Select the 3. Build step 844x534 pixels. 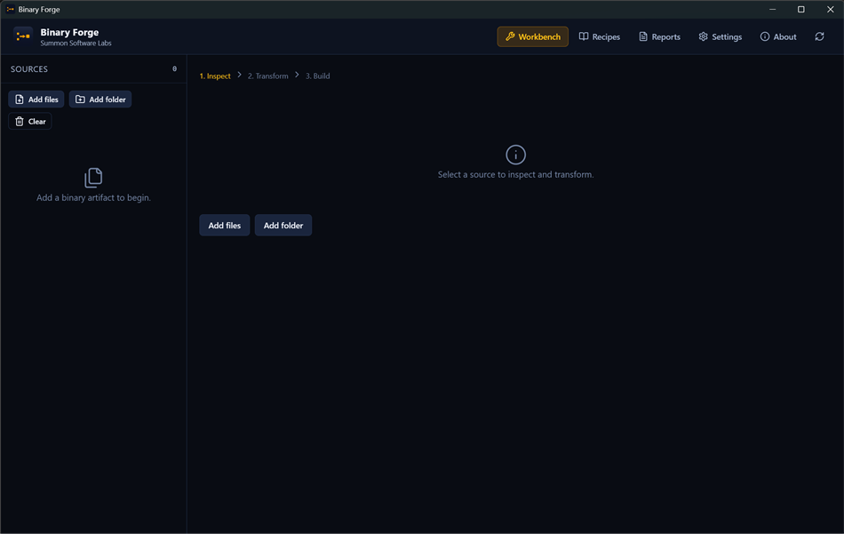coord(317,76)
